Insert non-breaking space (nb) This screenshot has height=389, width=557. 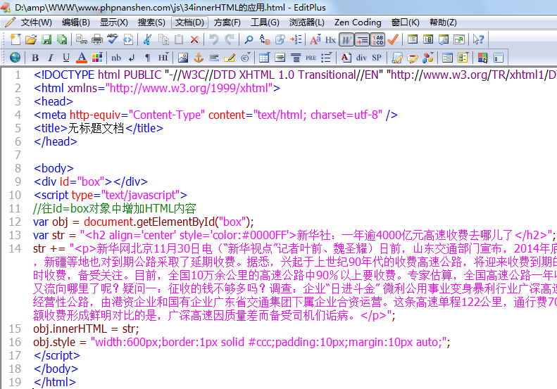(x=116, y=58)
